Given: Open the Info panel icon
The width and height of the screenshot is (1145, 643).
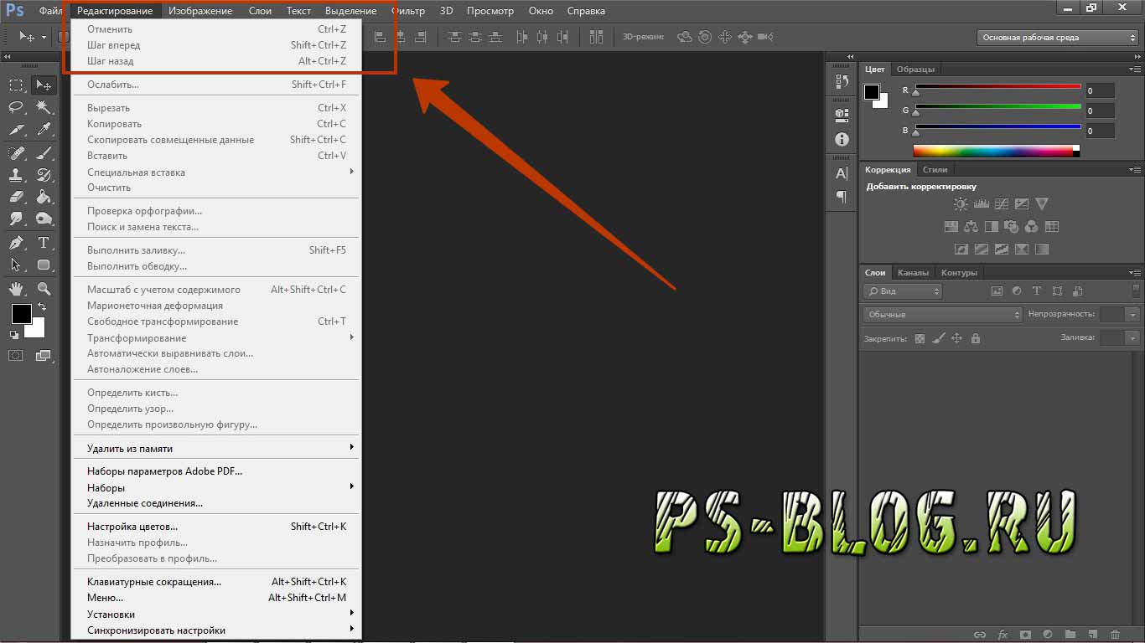Looking at the screenshot, I should coord(842,140).
